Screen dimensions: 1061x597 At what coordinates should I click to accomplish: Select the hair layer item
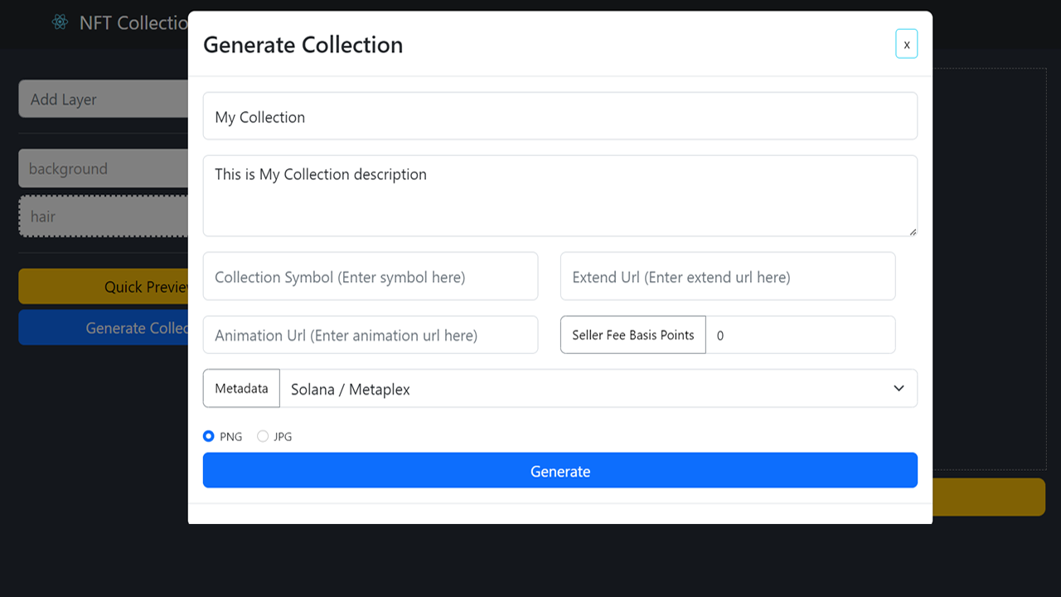[104, 216]
